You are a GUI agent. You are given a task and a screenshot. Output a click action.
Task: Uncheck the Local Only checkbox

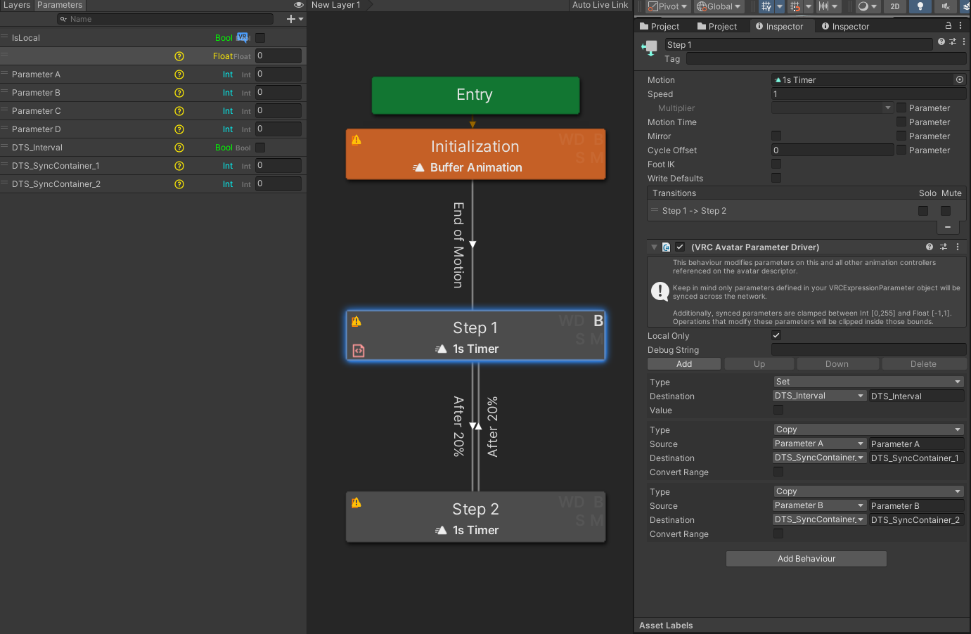[x=776, y=335]
